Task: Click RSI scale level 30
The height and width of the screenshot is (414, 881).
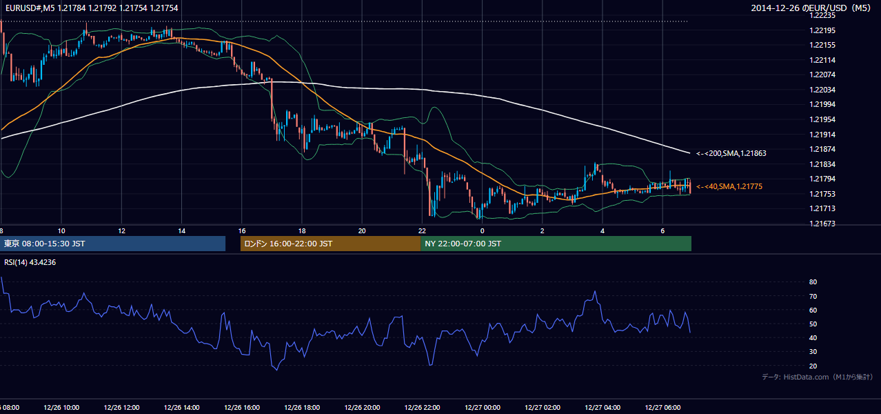Action: tap(813, 351)
